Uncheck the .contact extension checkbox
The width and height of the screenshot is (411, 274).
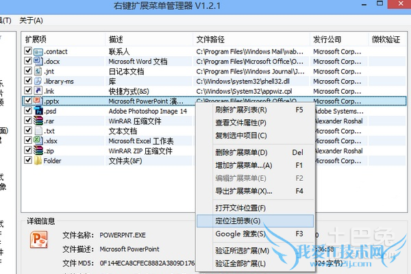pos(28,51)
